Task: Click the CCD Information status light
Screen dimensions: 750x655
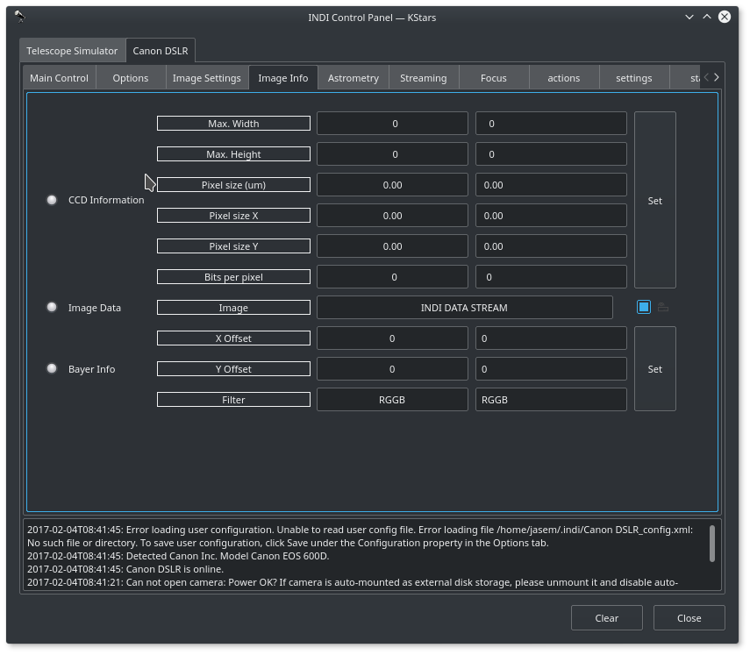Action: [52, 200]
